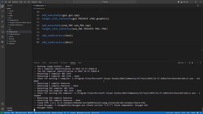Open the Edit menu
Viewport: 203px width, 114px height.
pos(10,2)
